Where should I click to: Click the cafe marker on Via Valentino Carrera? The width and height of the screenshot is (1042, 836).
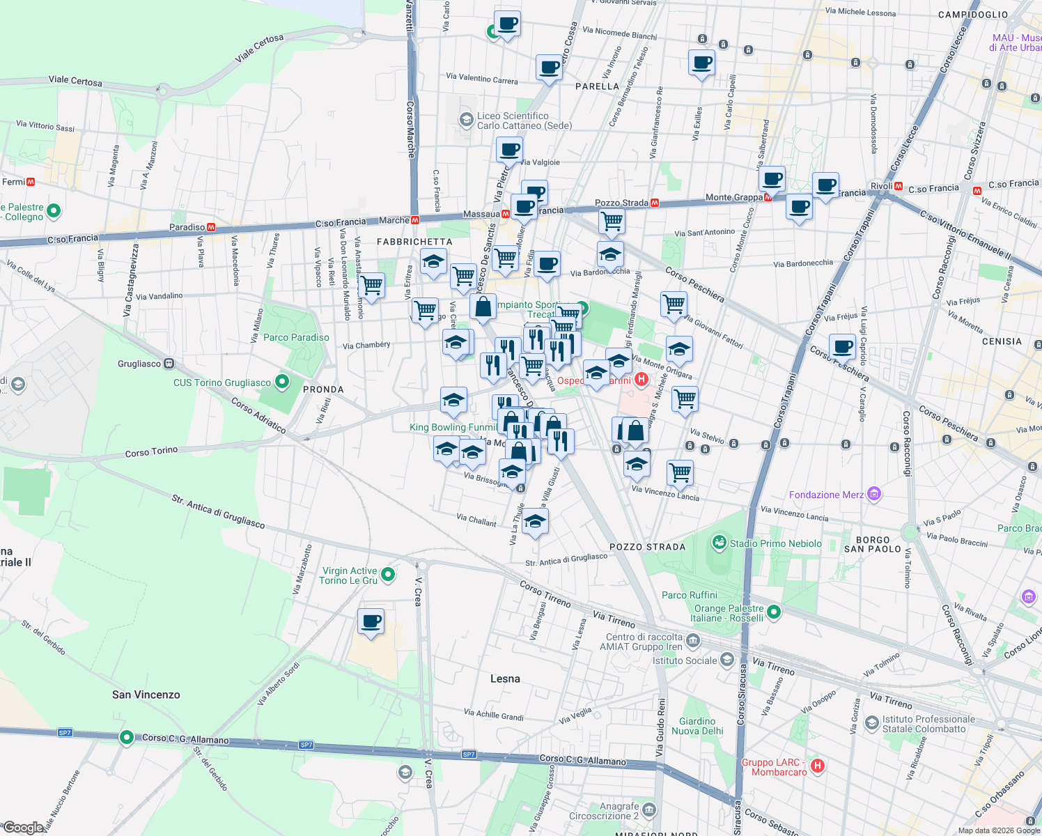(x=549, y=68)
